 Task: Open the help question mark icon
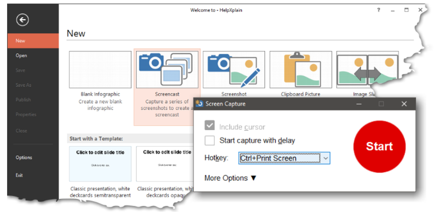378,10
